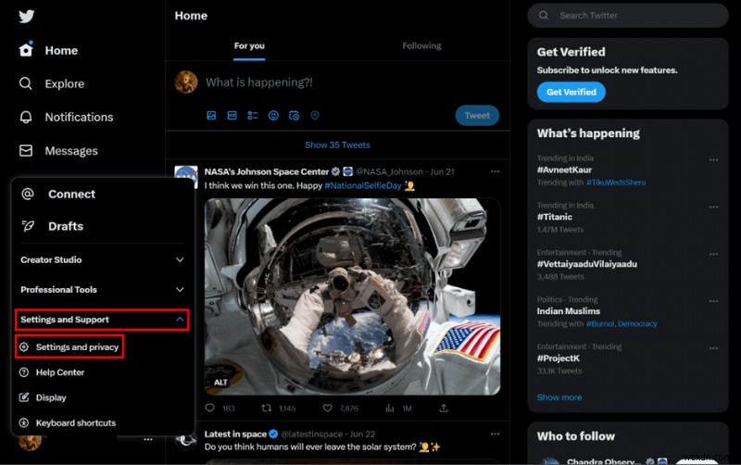Viewport: 741px width, 465px height.
Task: Click the Tweet button
Action: [477, 115]
